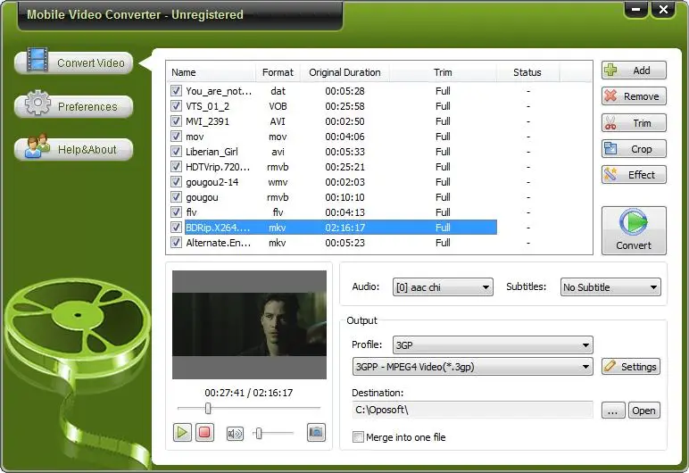This screenshot has width=689, height=473.
Task: Click the Add file button
Action: (634, 71)
